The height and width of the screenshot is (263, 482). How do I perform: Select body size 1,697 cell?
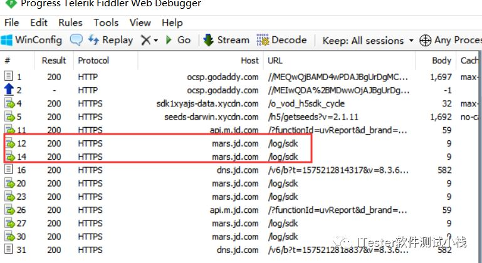(441, 77)
